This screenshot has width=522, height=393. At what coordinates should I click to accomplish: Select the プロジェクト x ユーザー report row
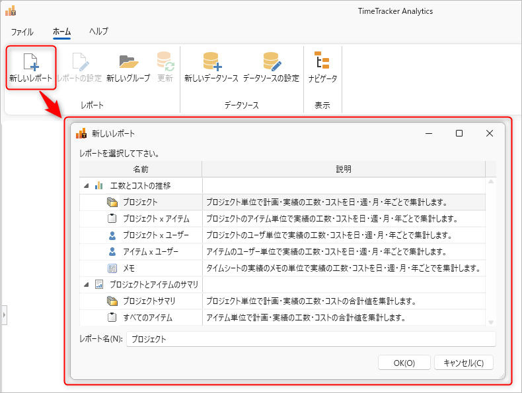point(155,235)
